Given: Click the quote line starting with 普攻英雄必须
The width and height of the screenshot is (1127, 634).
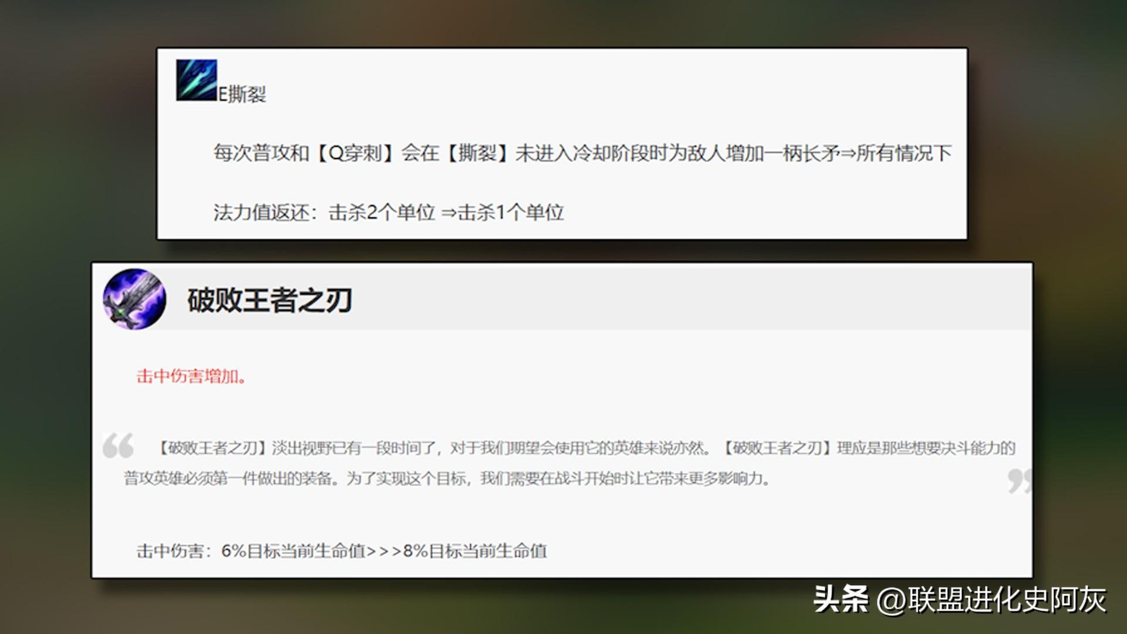Looking at the screenshot, I should (446, 479).
